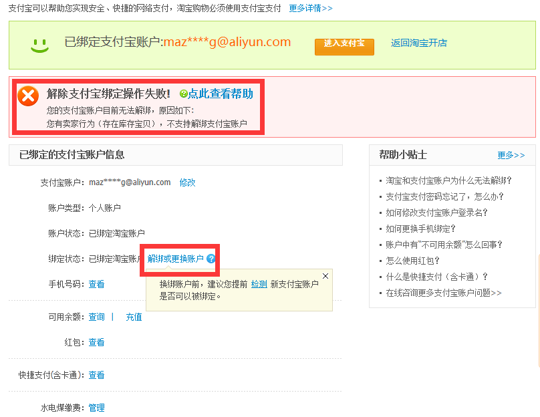Image resolution: width=540 pixels, height=417 pixels.
Task: Open 更多>> in the 帮助小贴士 panel
Action: [x=511, y=155]
